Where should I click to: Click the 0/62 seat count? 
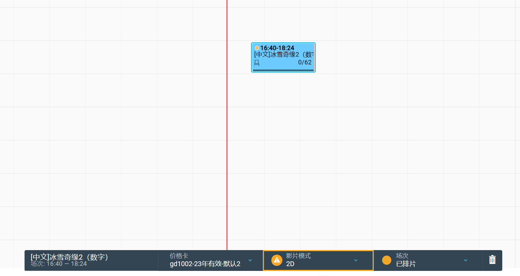305,62
